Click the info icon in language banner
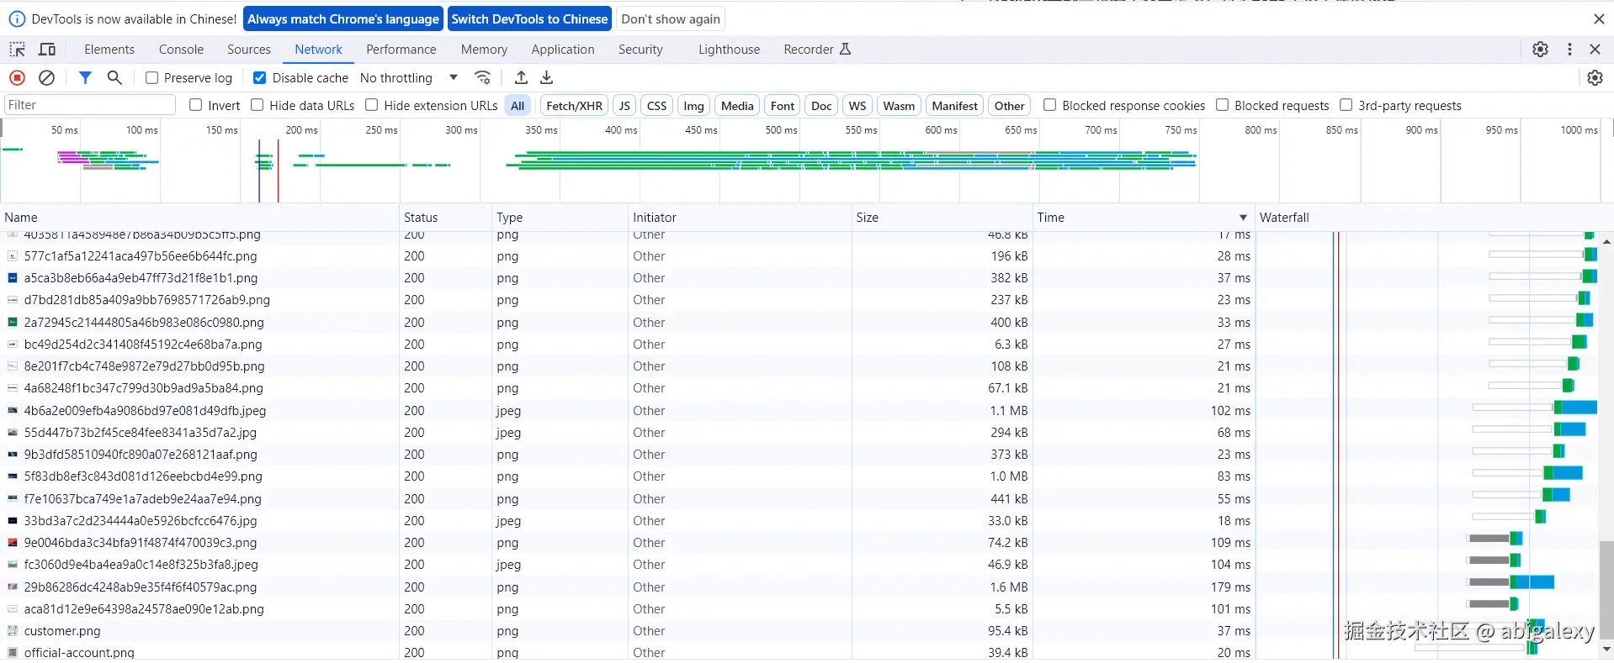Image resolution: width=1614 pixels, height=663 pixels. coord(17,18)
